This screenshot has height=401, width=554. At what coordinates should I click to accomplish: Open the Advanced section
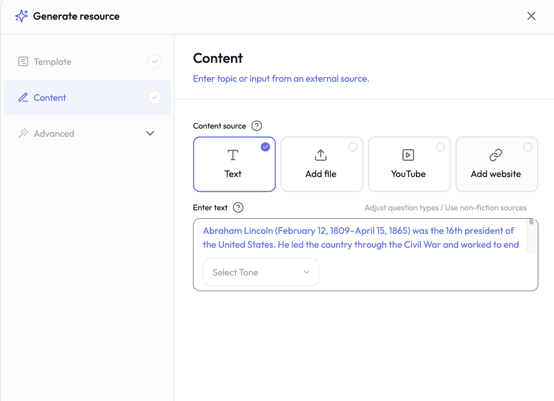point(87,133)
